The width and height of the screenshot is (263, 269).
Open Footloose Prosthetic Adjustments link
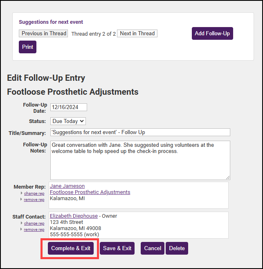click(90, 192)
